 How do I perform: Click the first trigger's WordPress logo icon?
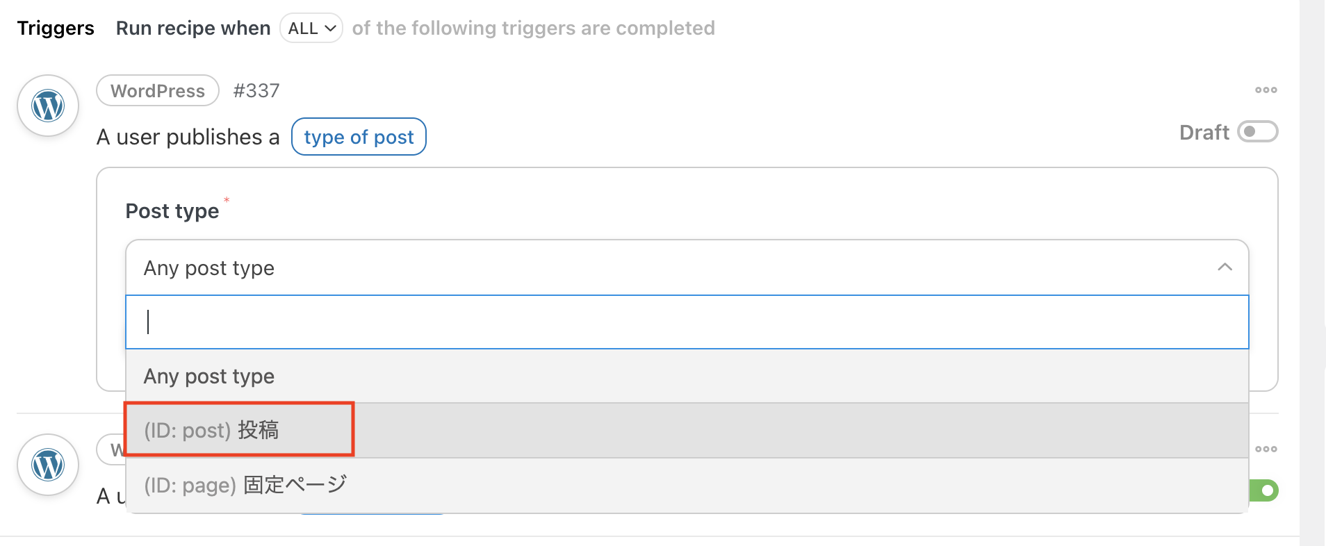pos(48,106)
